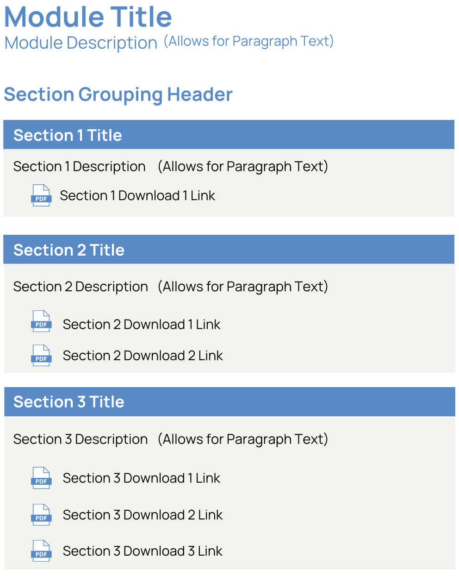This screenshot has height=577, width=459.
Task: Click PDF icon beside Section 2 Download 2
Action: 41,356
